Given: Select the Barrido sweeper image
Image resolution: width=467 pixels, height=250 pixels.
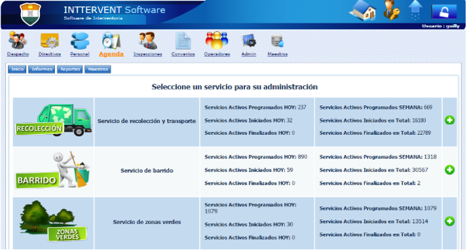Looking at the screenshot, I should click(53, 170).
